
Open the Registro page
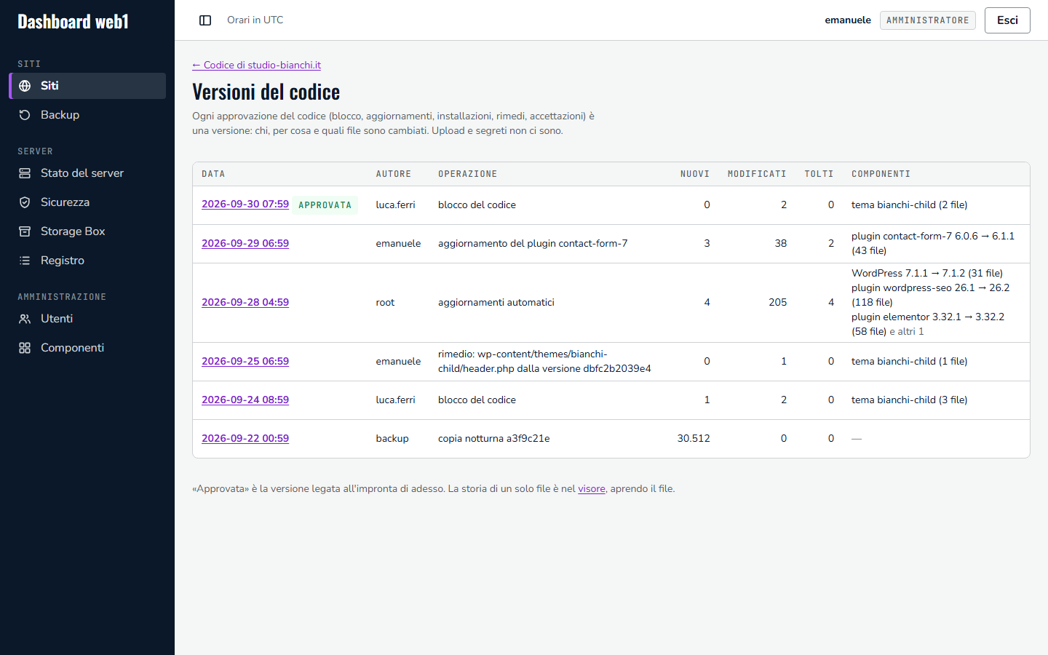[x=87, y=261]
